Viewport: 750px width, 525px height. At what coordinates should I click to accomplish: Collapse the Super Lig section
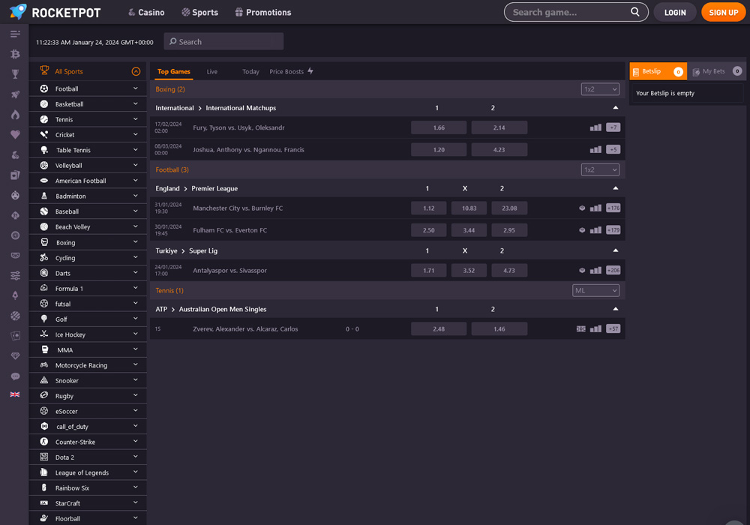(616, 250)
